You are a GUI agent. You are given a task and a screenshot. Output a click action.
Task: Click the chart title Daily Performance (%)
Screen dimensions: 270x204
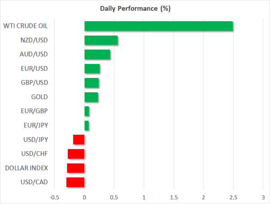point(136,8)
